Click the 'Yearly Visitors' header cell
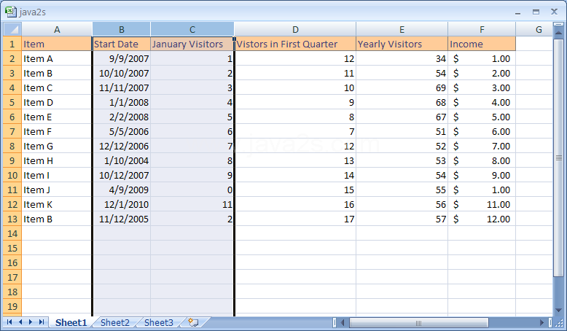Viewport: 567px width, 331px height. 402,44
